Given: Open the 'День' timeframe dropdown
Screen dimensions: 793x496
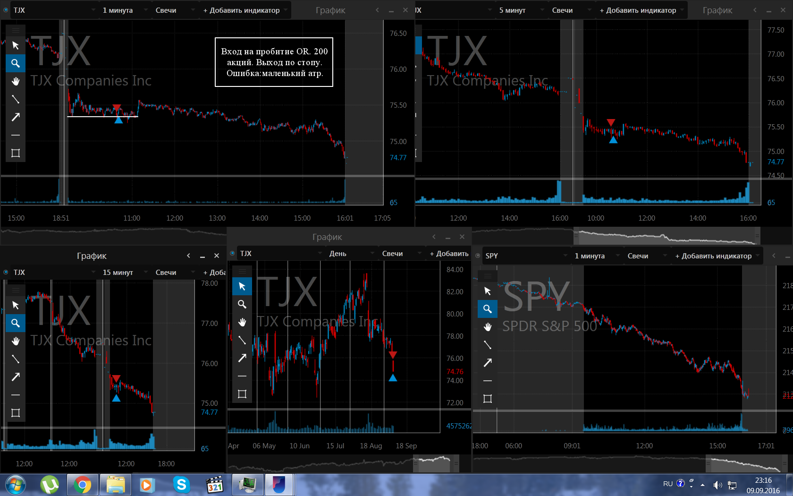Looking at the screenshot, I should tap(352, 253).
